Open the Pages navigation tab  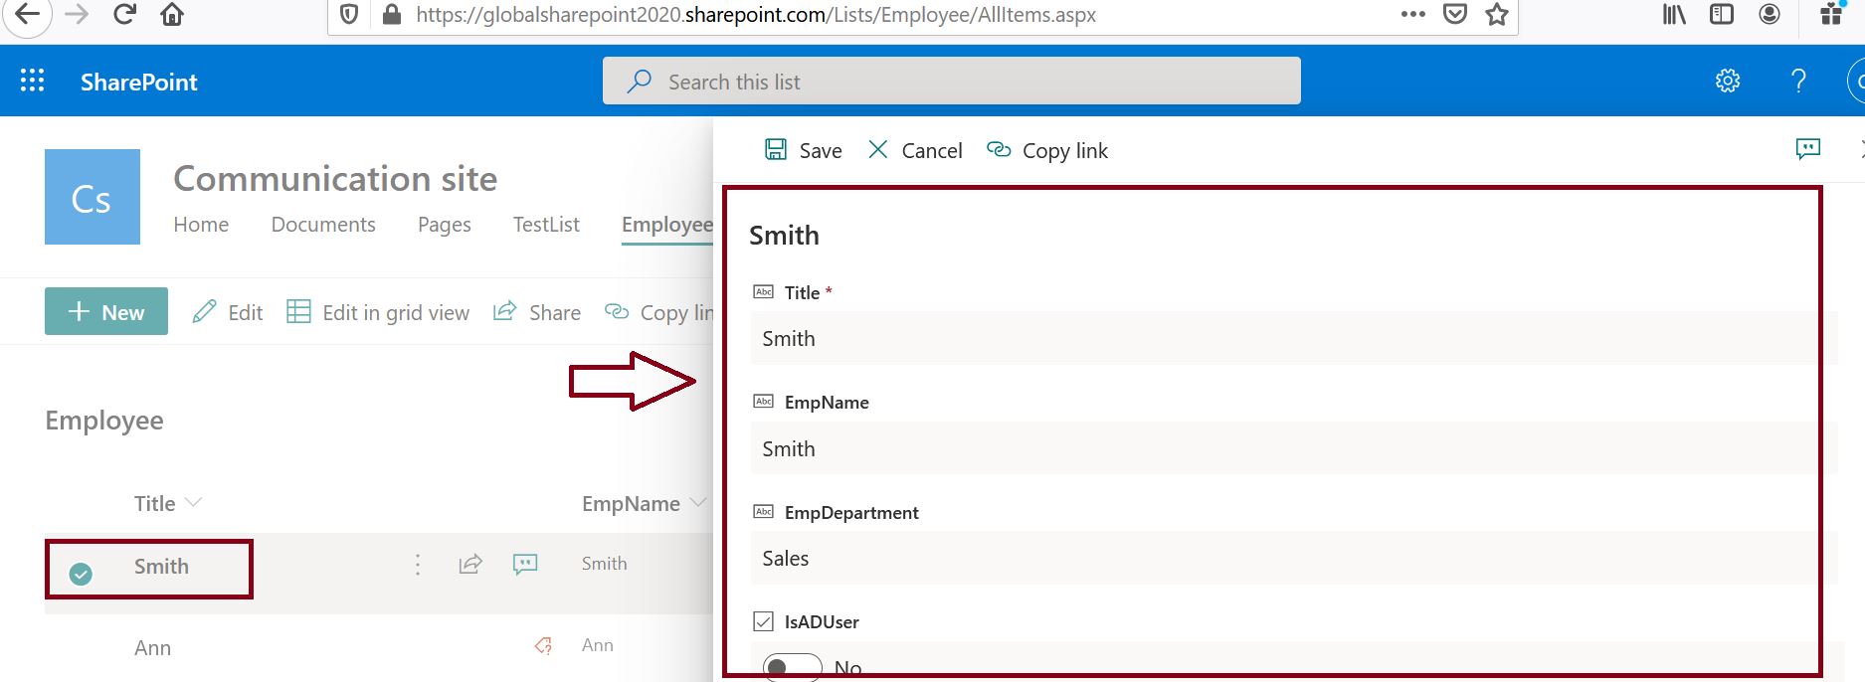445,225
